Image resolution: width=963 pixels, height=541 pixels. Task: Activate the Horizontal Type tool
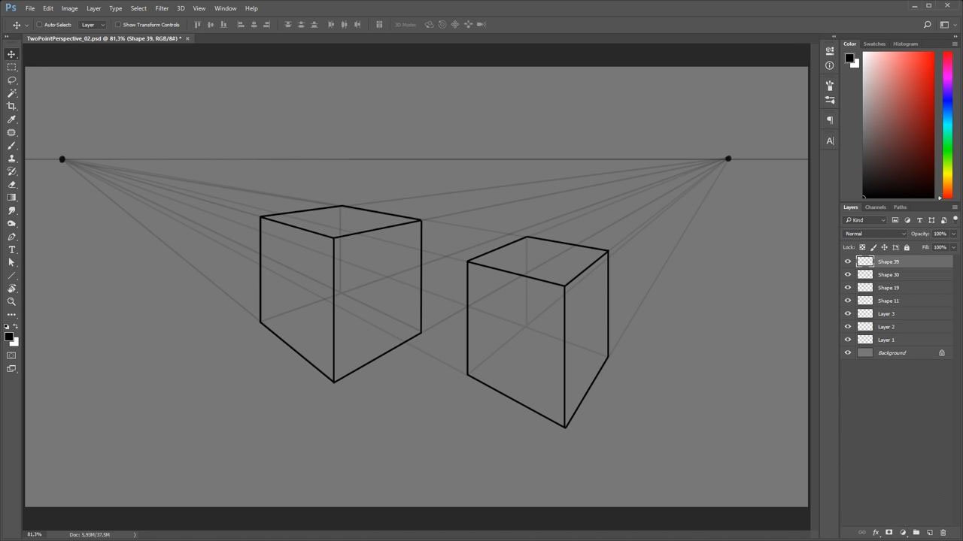11,249
